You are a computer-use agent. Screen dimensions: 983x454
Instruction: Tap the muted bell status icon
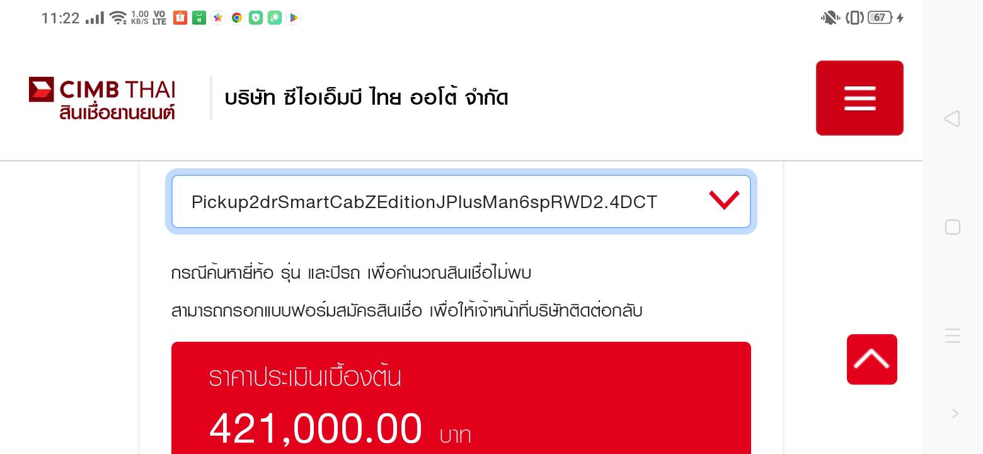click(829, 18)
